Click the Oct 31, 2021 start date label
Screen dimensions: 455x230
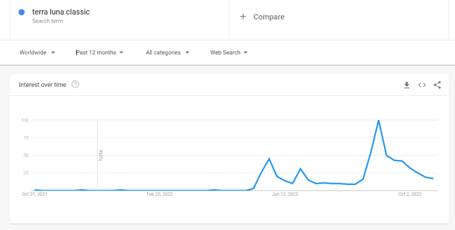click(35, 194)
